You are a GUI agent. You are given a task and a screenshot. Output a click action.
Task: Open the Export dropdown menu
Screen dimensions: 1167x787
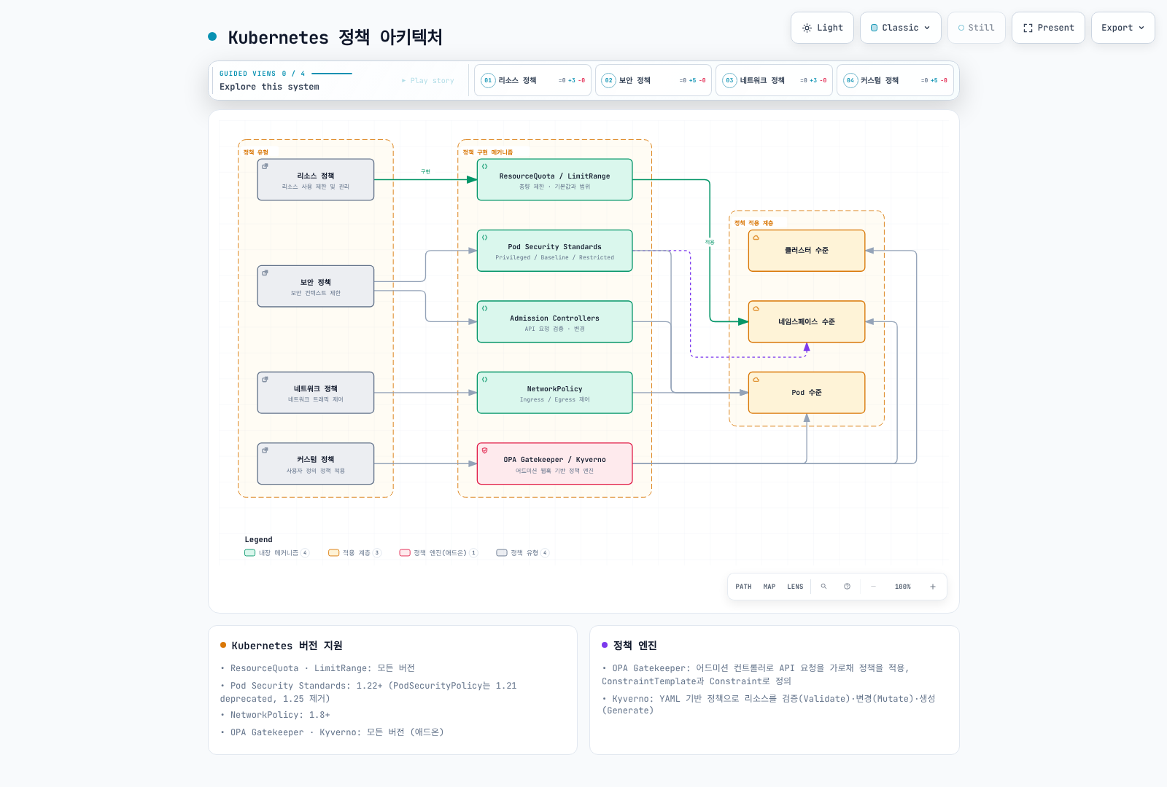[1123, 28]
